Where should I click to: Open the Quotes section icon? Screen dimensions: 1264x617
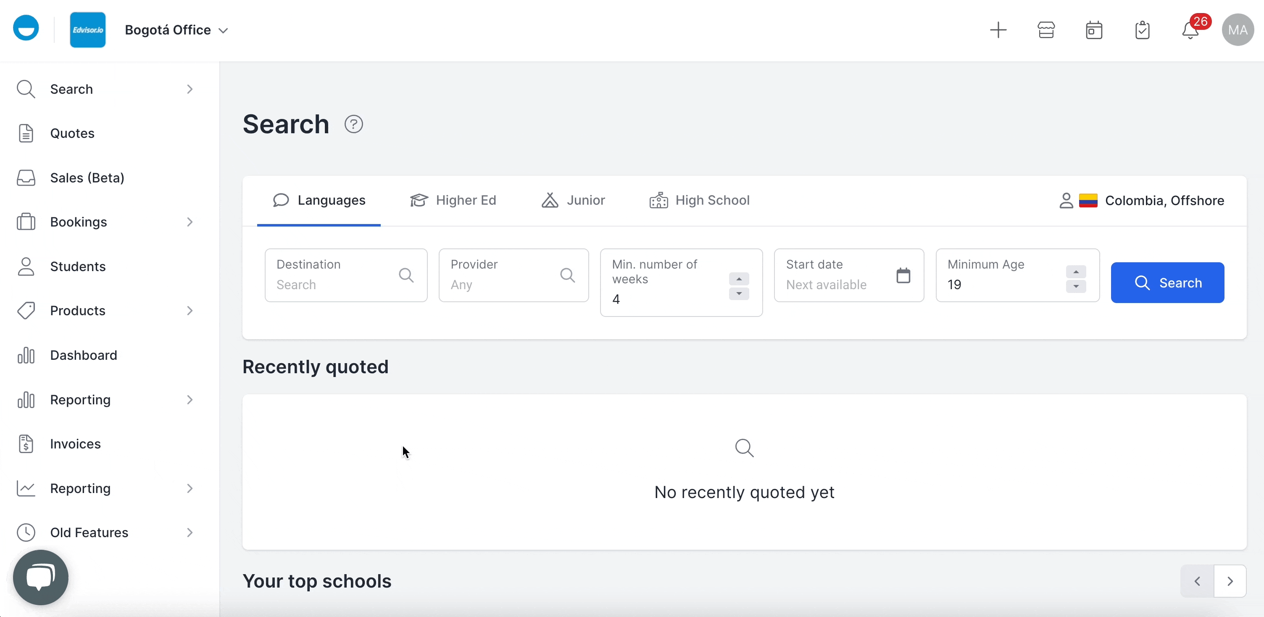click(25, 132)
